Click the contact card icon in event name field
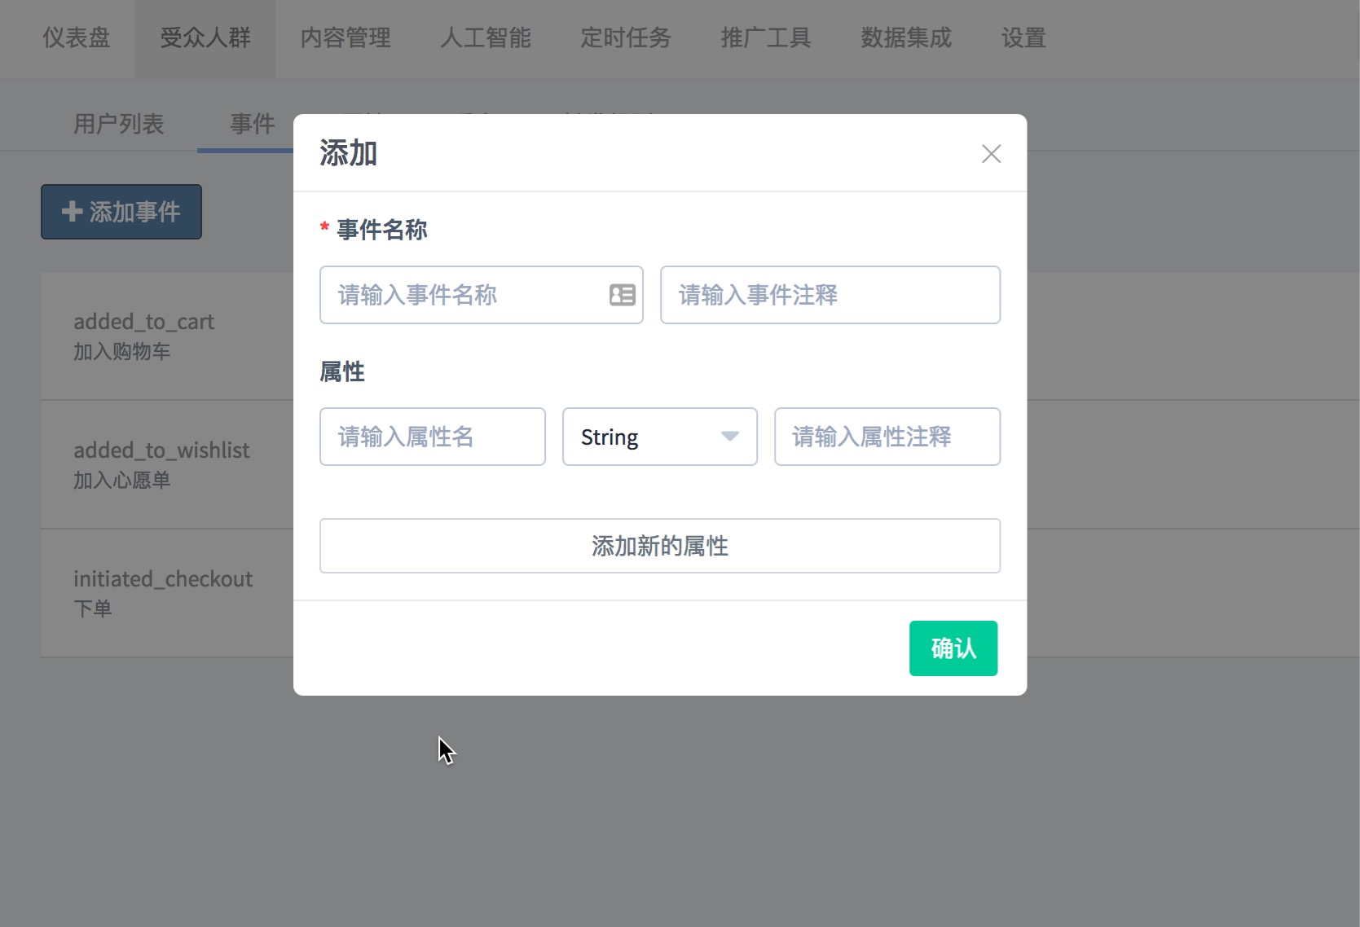The image size is (1360, 927). [x=623, y=295]
